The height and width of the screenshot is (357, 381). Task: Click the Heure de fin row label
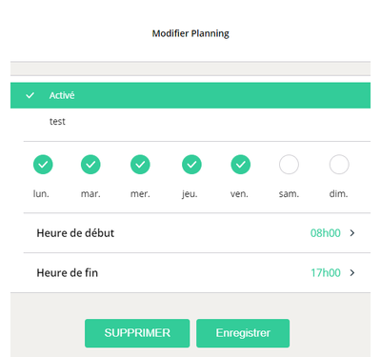(68, 272)
